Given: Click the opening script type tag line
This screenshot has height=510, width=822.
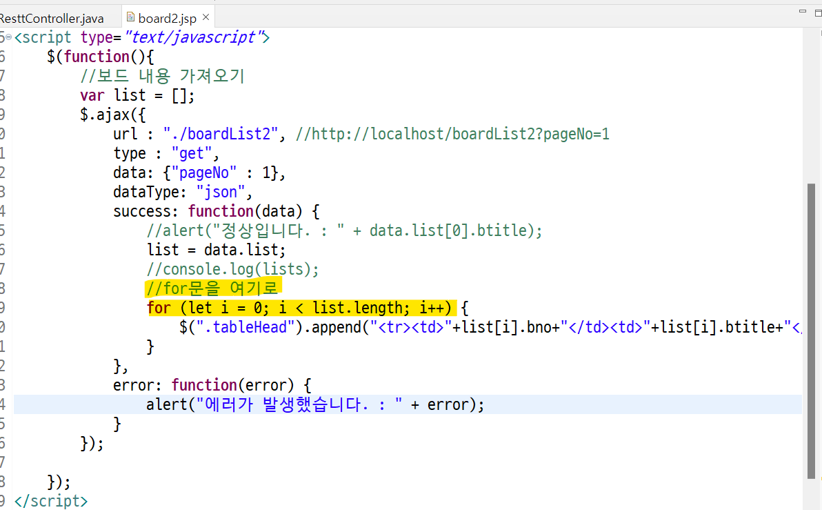Looking at the screenshot, I should [x=142, y=37].
